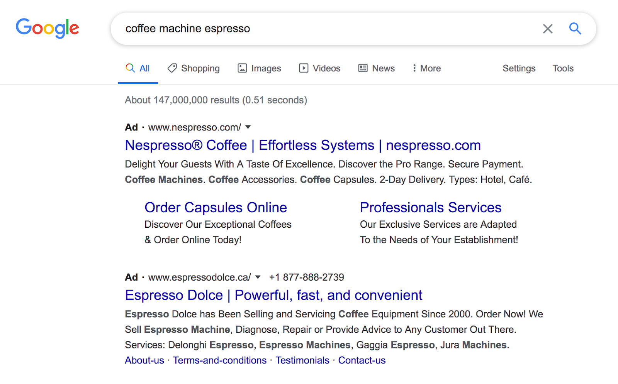This screenshot has height=384, width=618.
Task: Click inside the search field text
Action: [x=188, y=29]
